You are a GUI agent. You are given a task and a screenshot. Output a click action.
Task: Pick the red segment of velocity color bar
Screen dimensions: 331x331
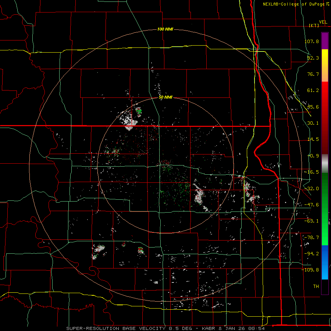(x=325, y=118)
